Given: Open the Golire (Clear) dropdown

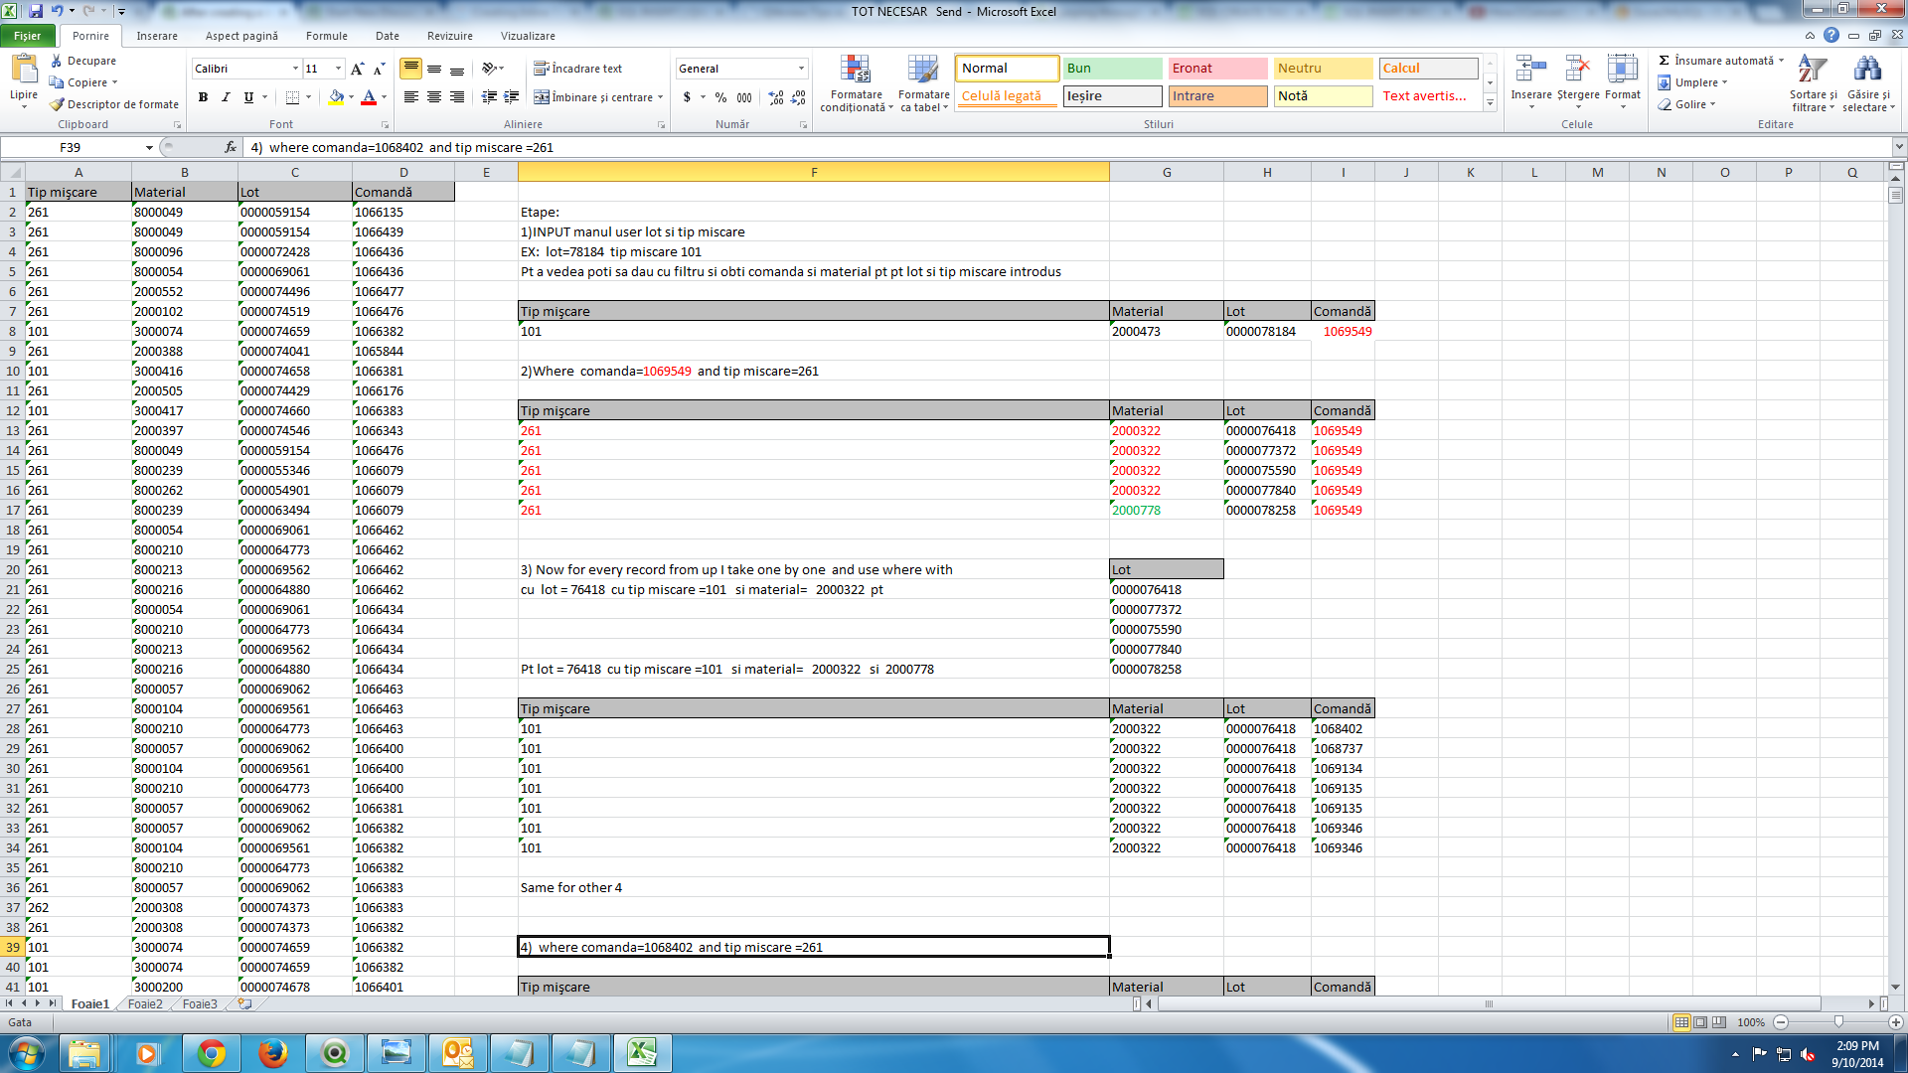Looking at the screenshot, I should (1687, 104).
